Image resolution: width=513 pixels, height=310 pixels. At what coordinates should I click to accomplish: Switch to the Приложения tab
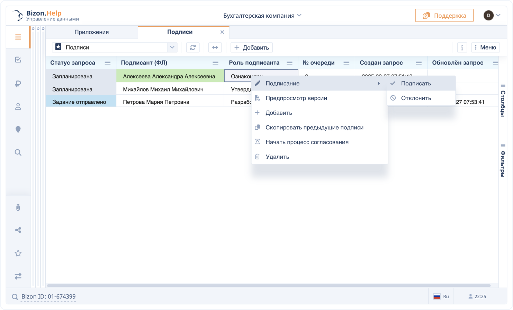[x=91, y=32]
